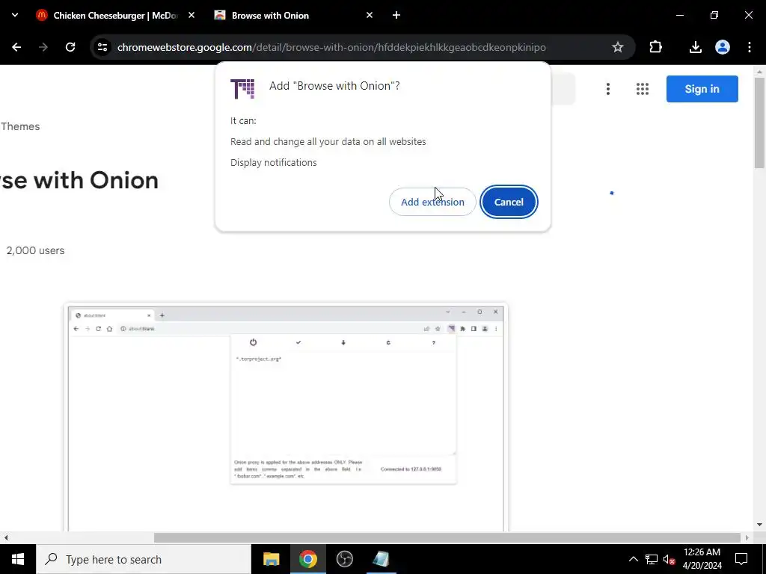This screenshot has height=574, width=766.
Task: Reload the current page
Action: pyautogui.click(x=70, y=47)
